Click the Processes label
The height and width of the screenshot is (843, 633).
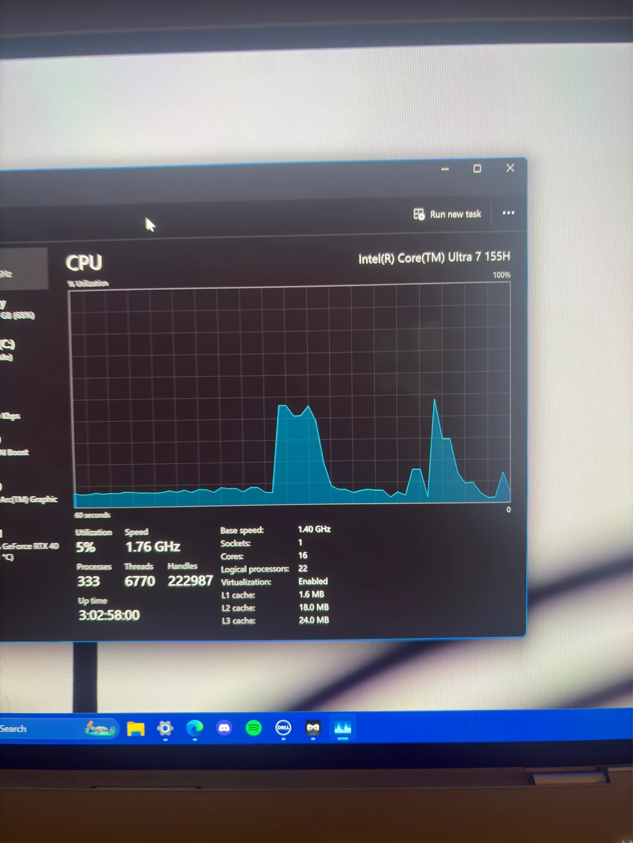[94, 567]
